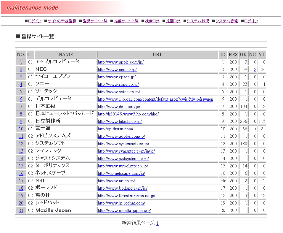Click ログオフ to sign out
283x233 pixels.
click(x=251, y=21)
